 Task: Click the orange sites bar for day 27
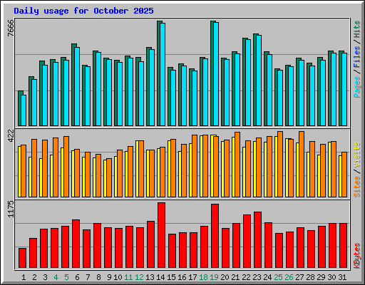click(x=302, y=164)
